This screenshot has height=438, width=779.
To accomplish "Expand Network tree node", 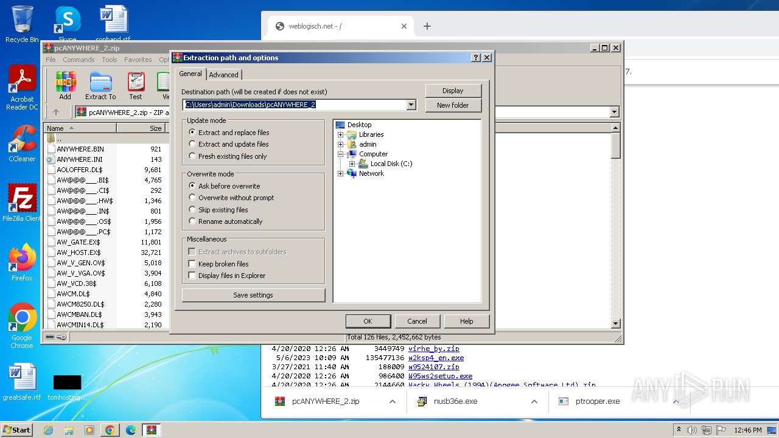I will pyautogui.click(x=340, y=173).
